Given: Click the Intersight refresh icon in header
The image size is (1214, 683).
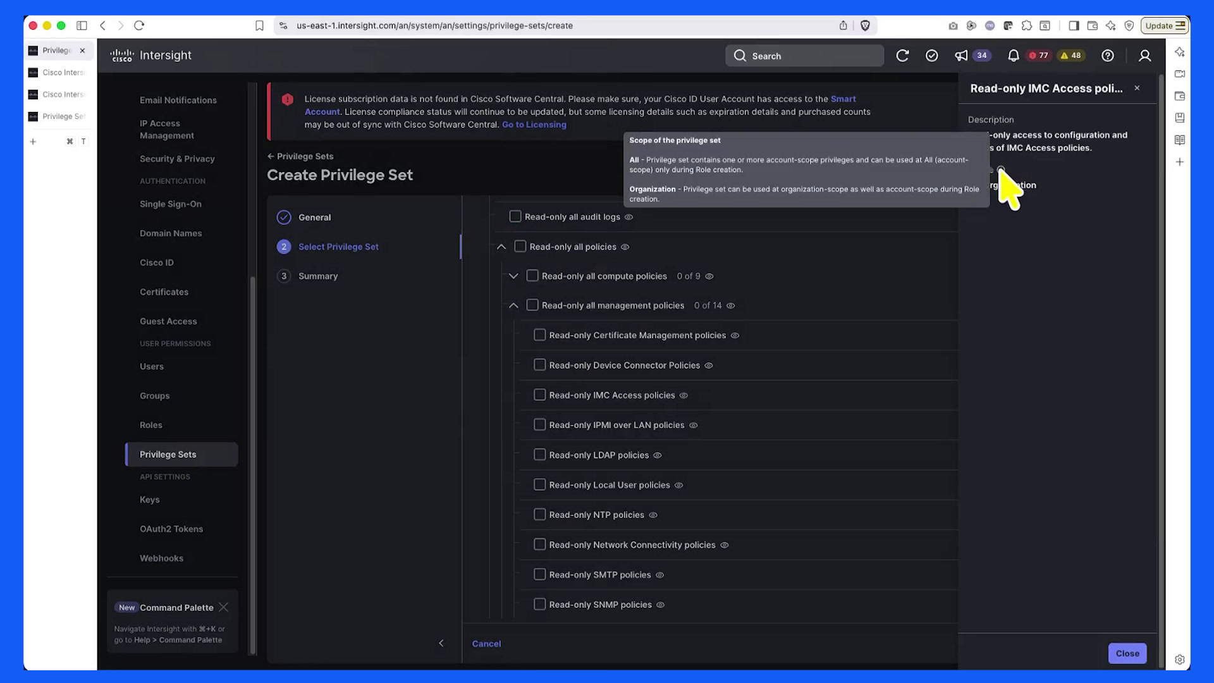Looking at the screenshot, I should click(902, 56).
